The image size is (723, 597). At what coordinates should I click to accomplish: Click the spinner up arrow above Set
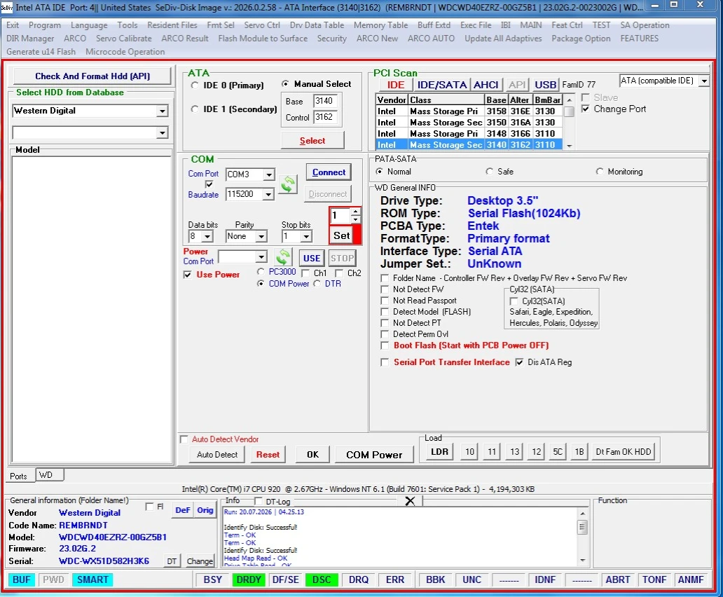point(355,212)
